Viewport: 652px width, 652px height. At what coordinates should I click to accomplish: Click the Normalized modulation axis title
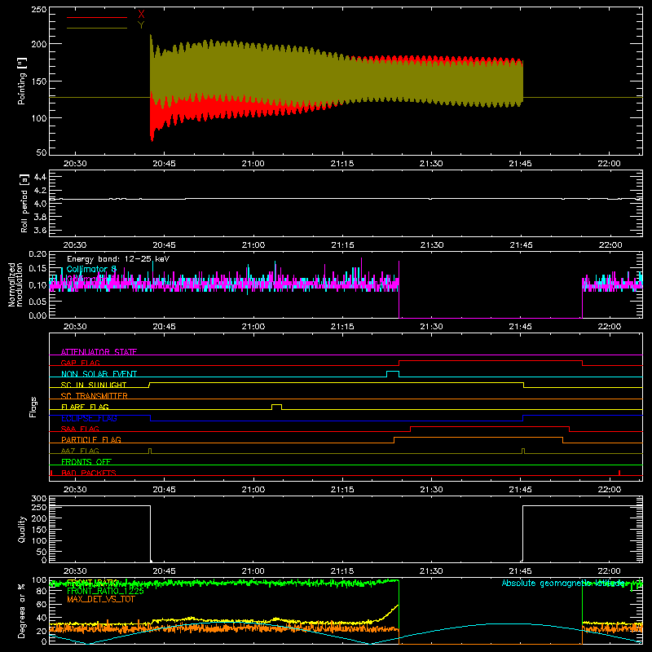tap(15, 284)
